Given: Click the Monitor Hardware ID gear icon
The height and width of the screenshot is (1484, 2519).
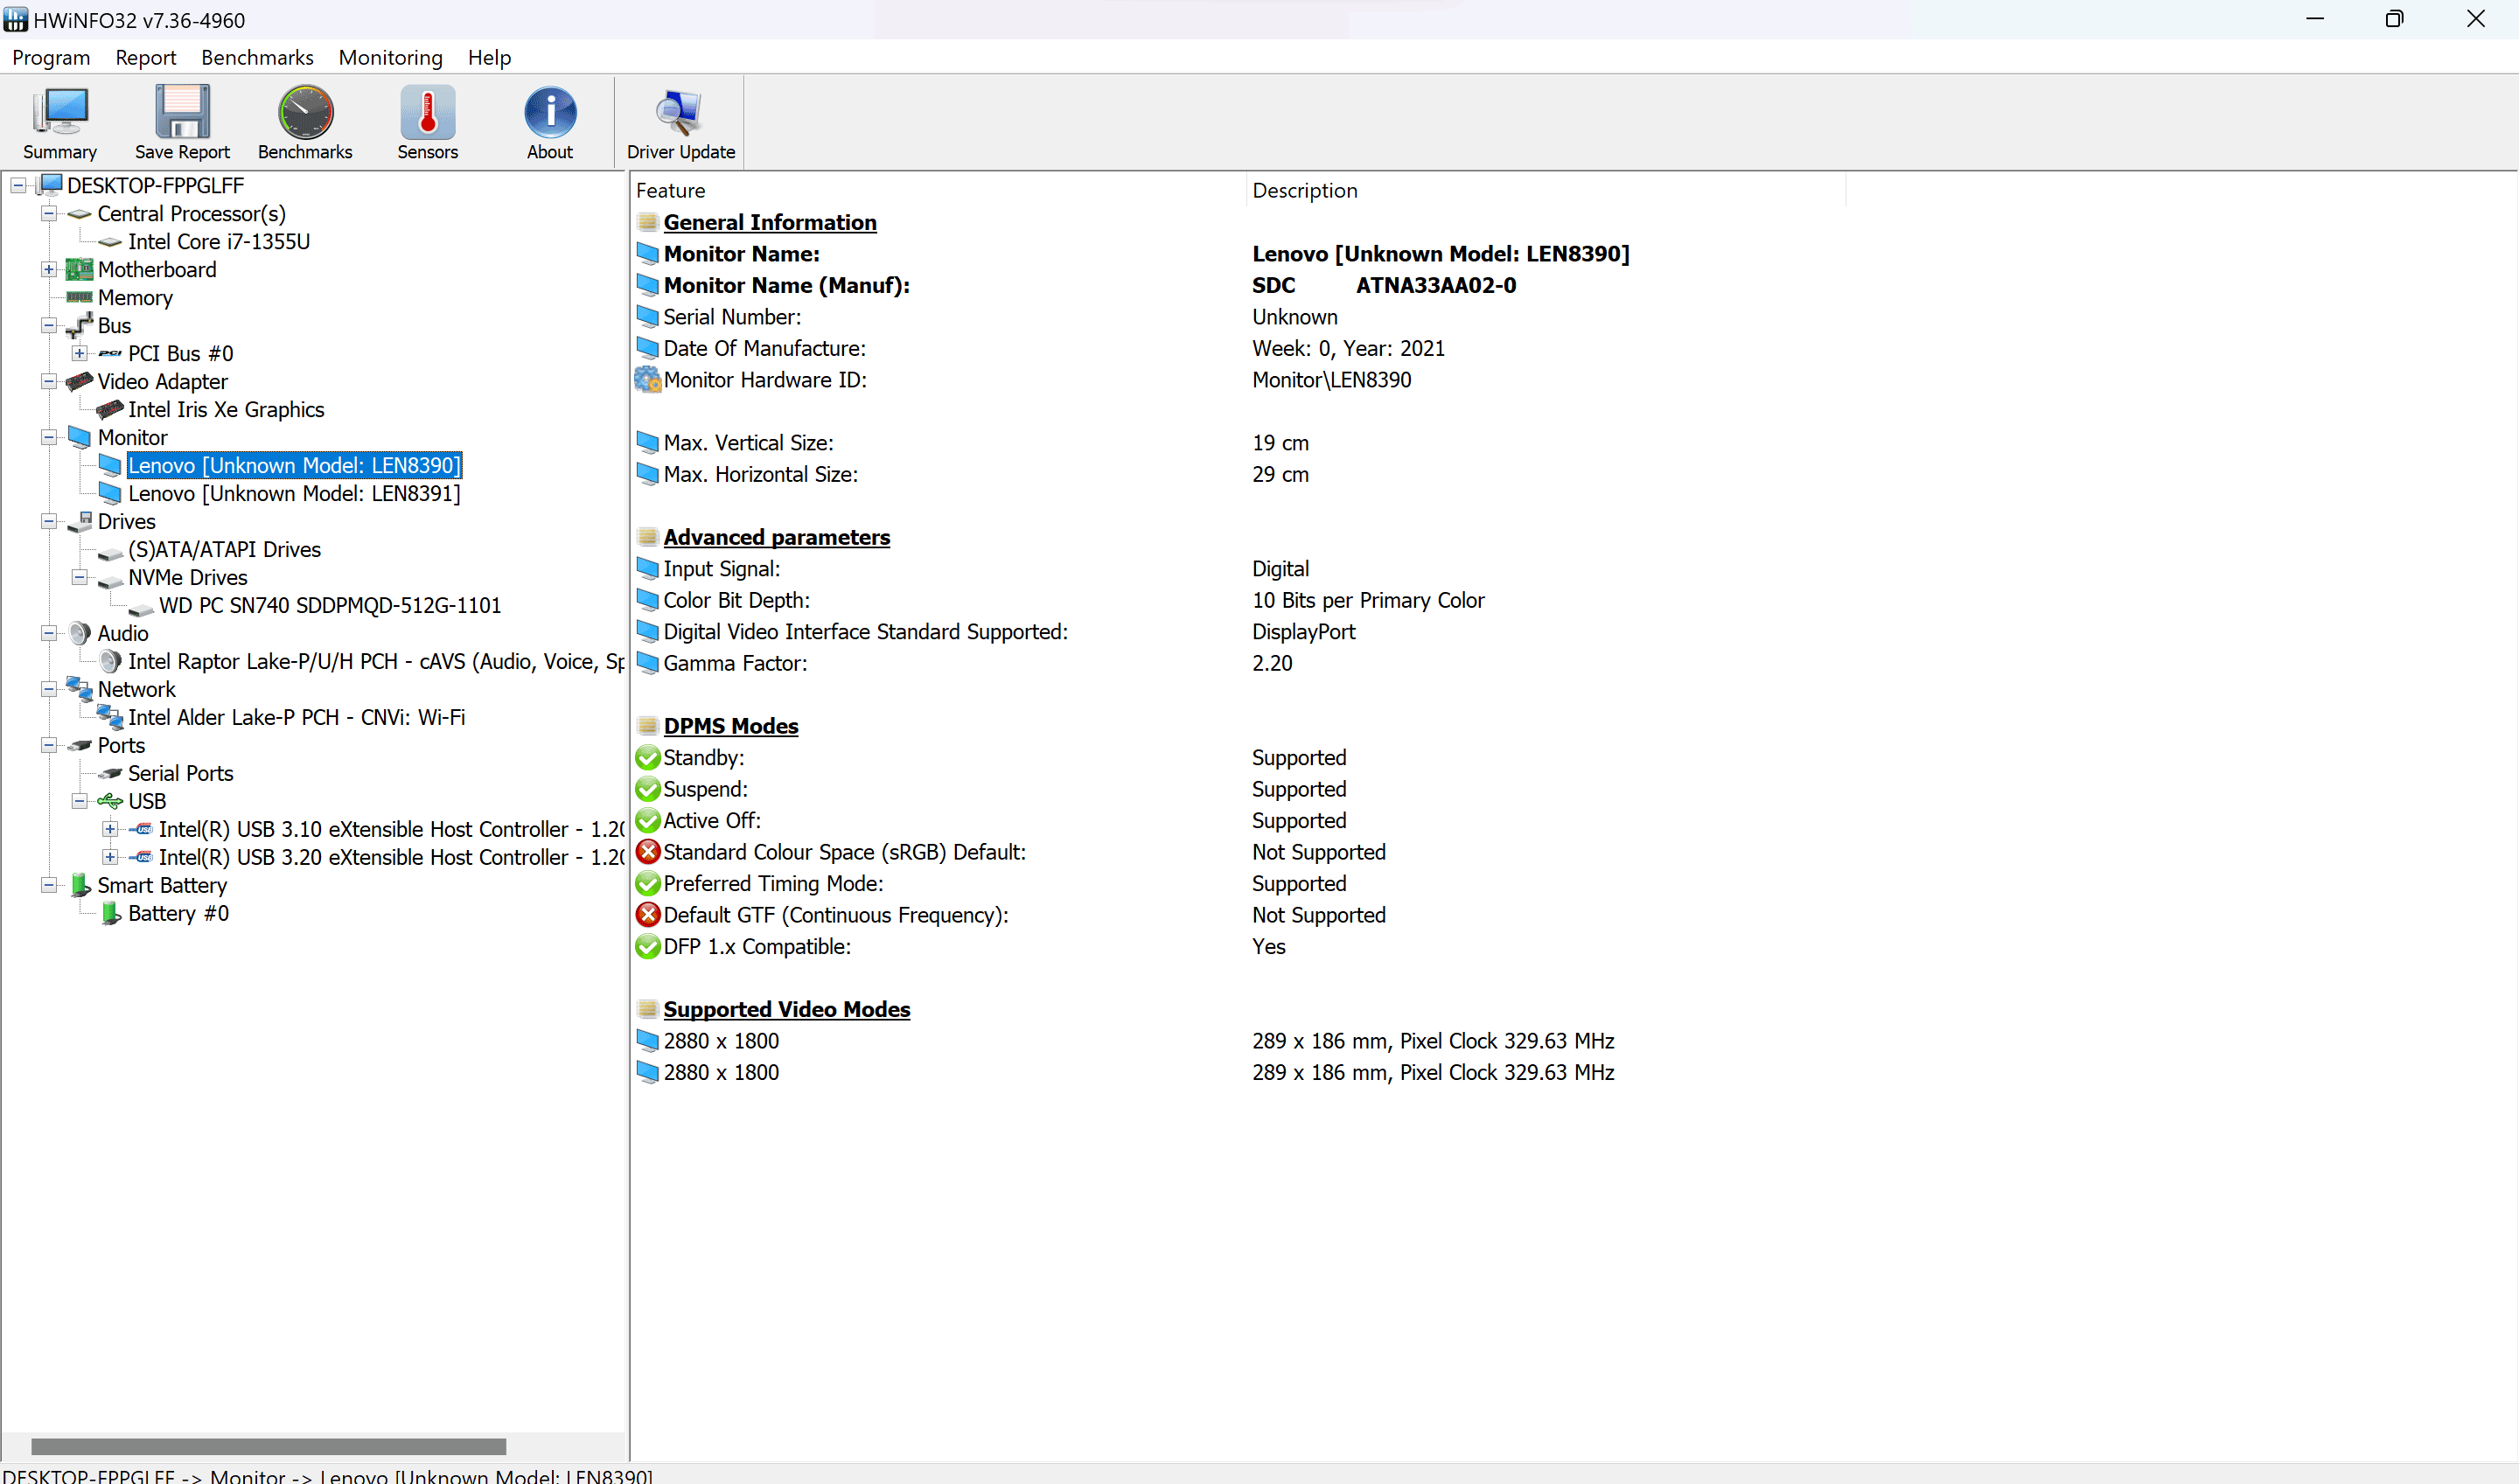Looking at the screenshot, I should (x=648, y=380).
